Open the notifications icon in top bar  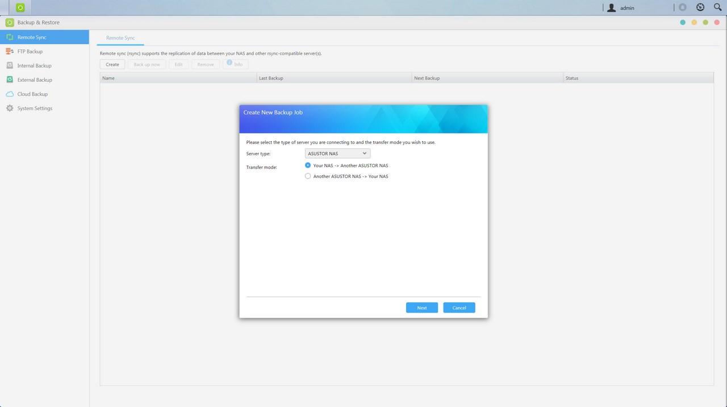click(x=682, y=7)
